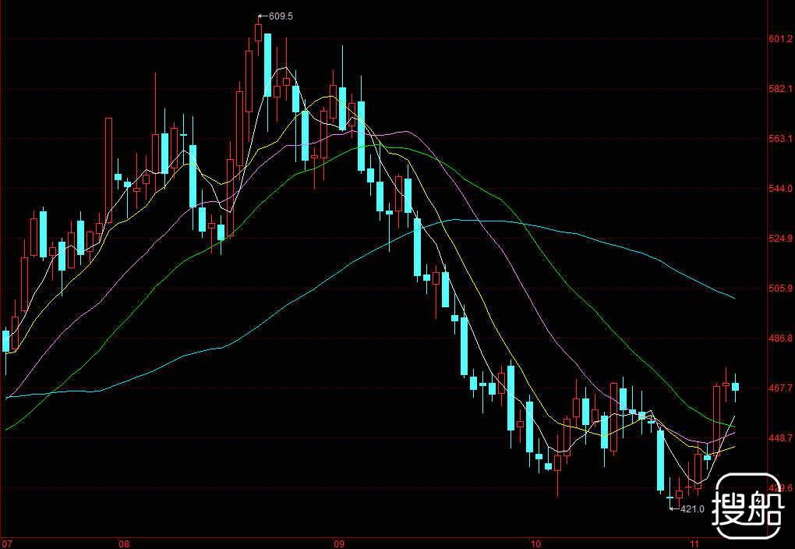Click the end of the green moving average line
This screenshot has width=795, height=549.
pyautogui.click(x=734, y=427)
